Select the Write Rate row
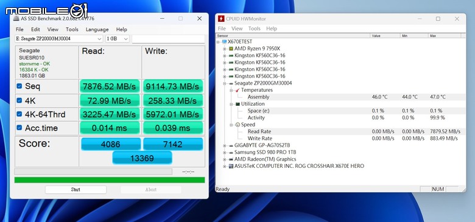 pos(341,139)
